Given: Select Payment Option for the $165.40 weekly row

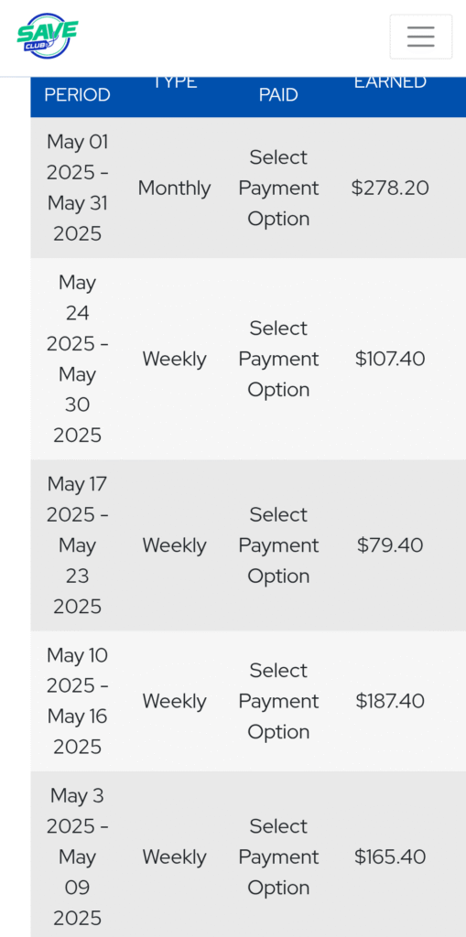Looking at the screenshot, I should tap(278, 856).
